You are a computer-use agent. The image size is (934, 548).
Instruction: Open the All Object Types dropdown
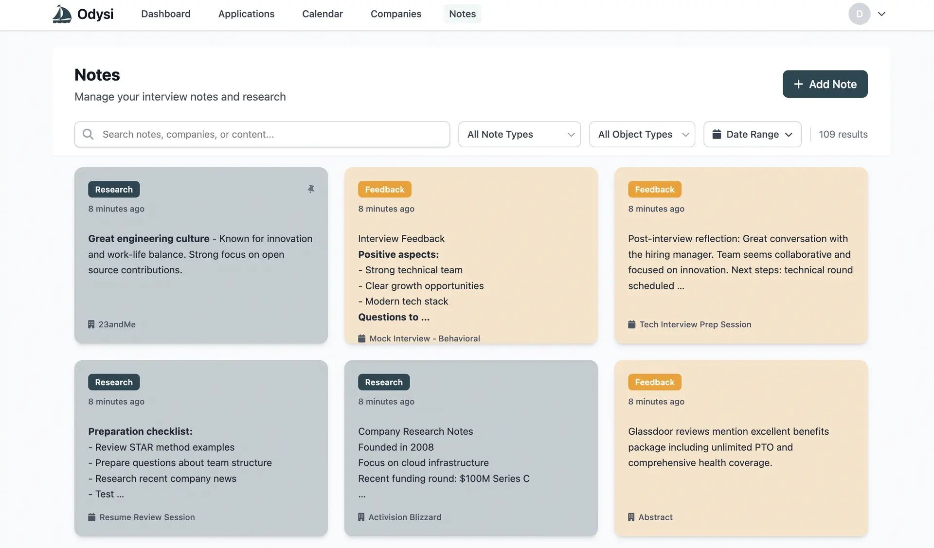[x=642, y=134]
